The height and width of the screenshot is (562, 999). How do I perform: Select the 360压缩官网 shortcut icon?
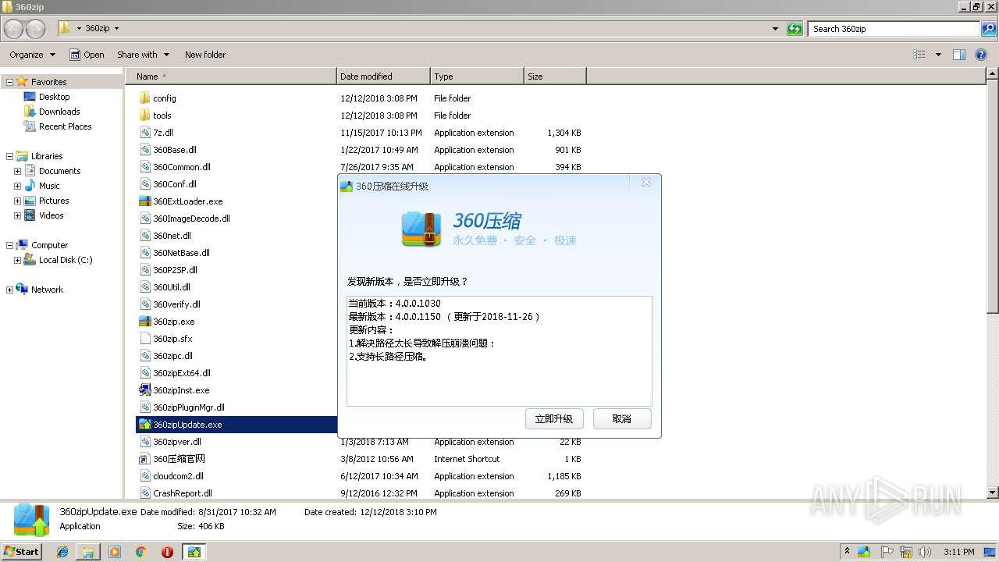144,459
